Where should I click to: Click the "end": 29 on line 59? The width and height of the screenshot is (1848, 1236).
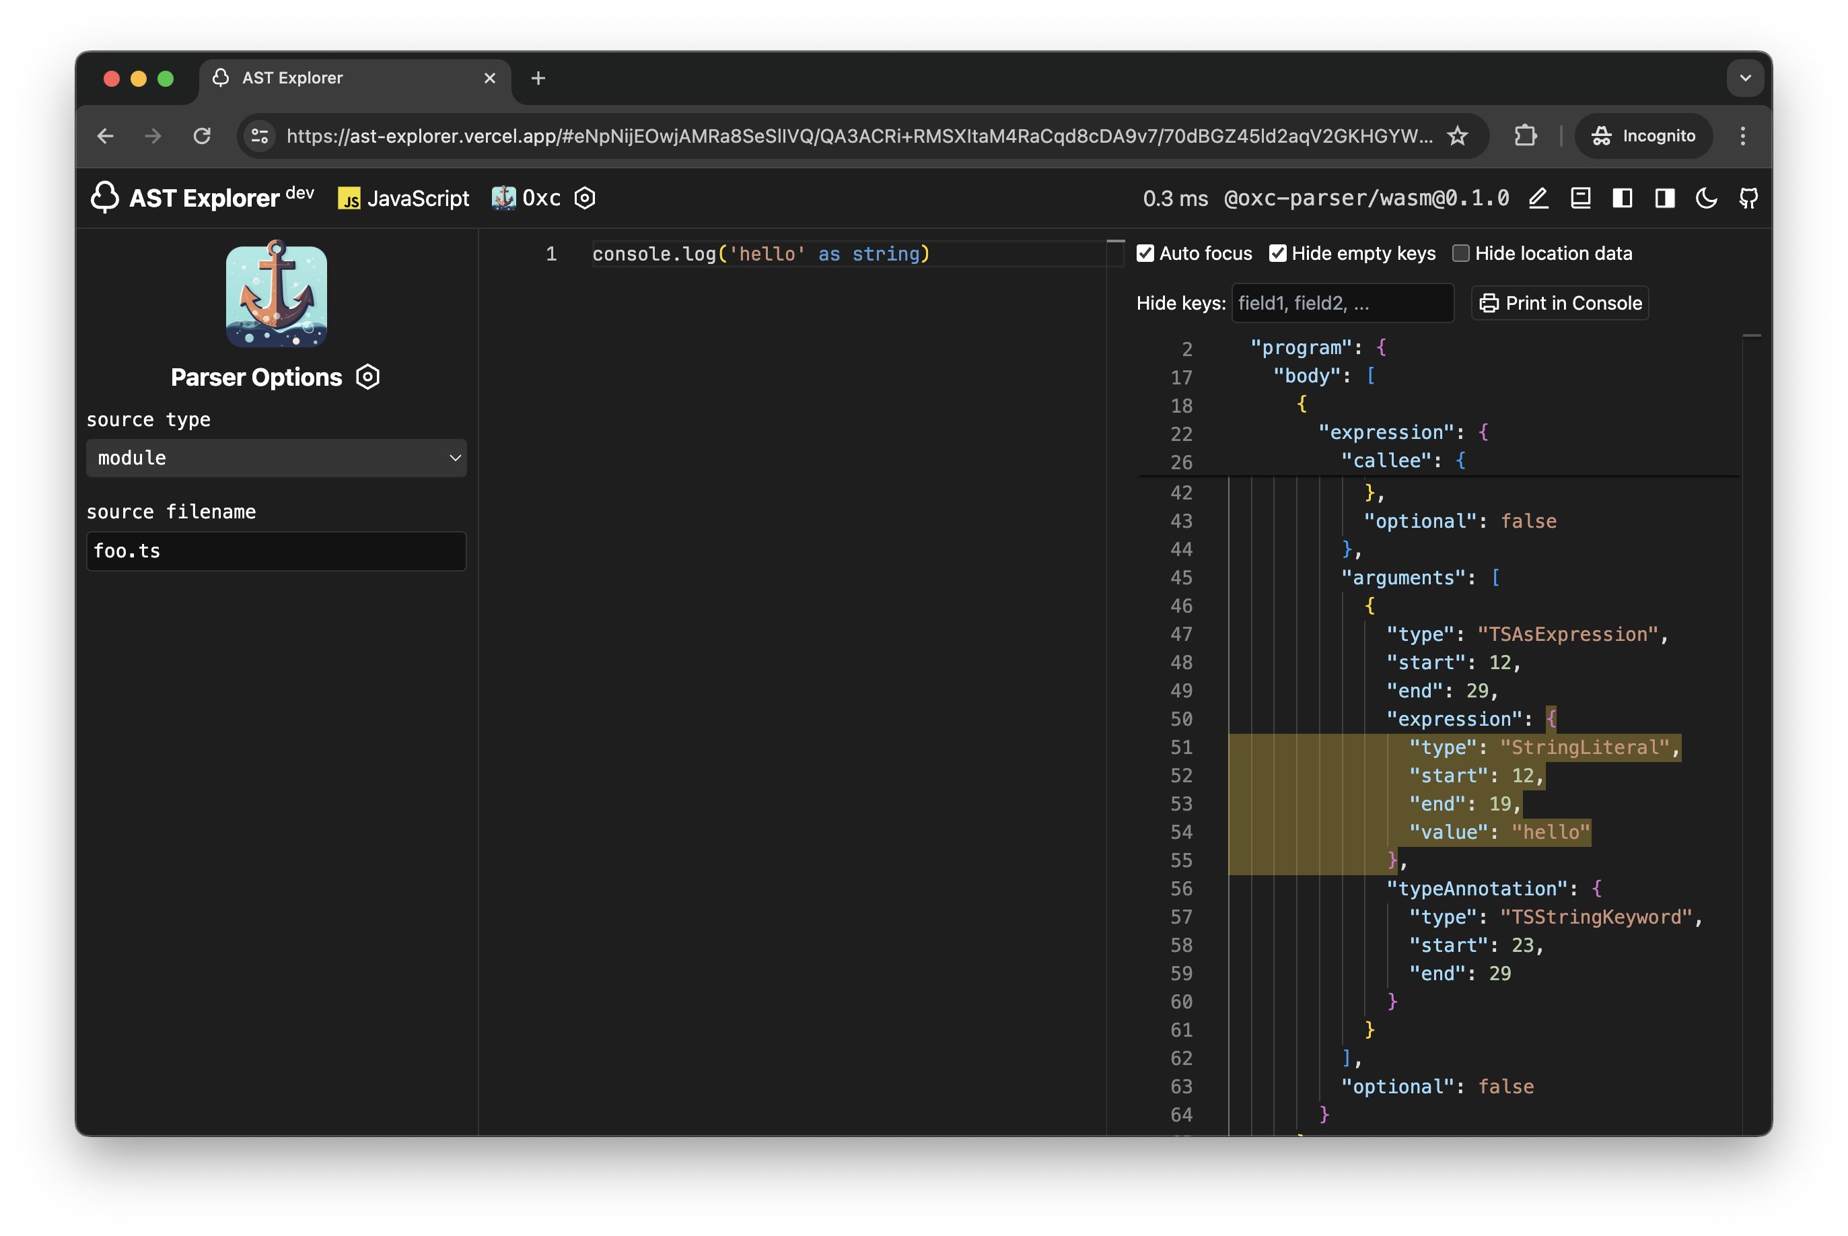click(1460, 973)
